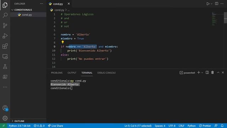The height and width of the screenshot is (128, 227).
Task: Click the feedback icon in status bar
Action: click(216, 126)
